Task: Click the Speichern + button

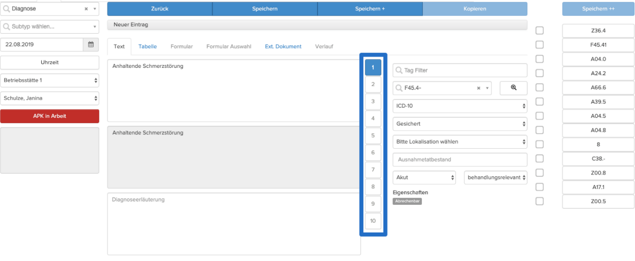Action: click(x=370, y=9)
